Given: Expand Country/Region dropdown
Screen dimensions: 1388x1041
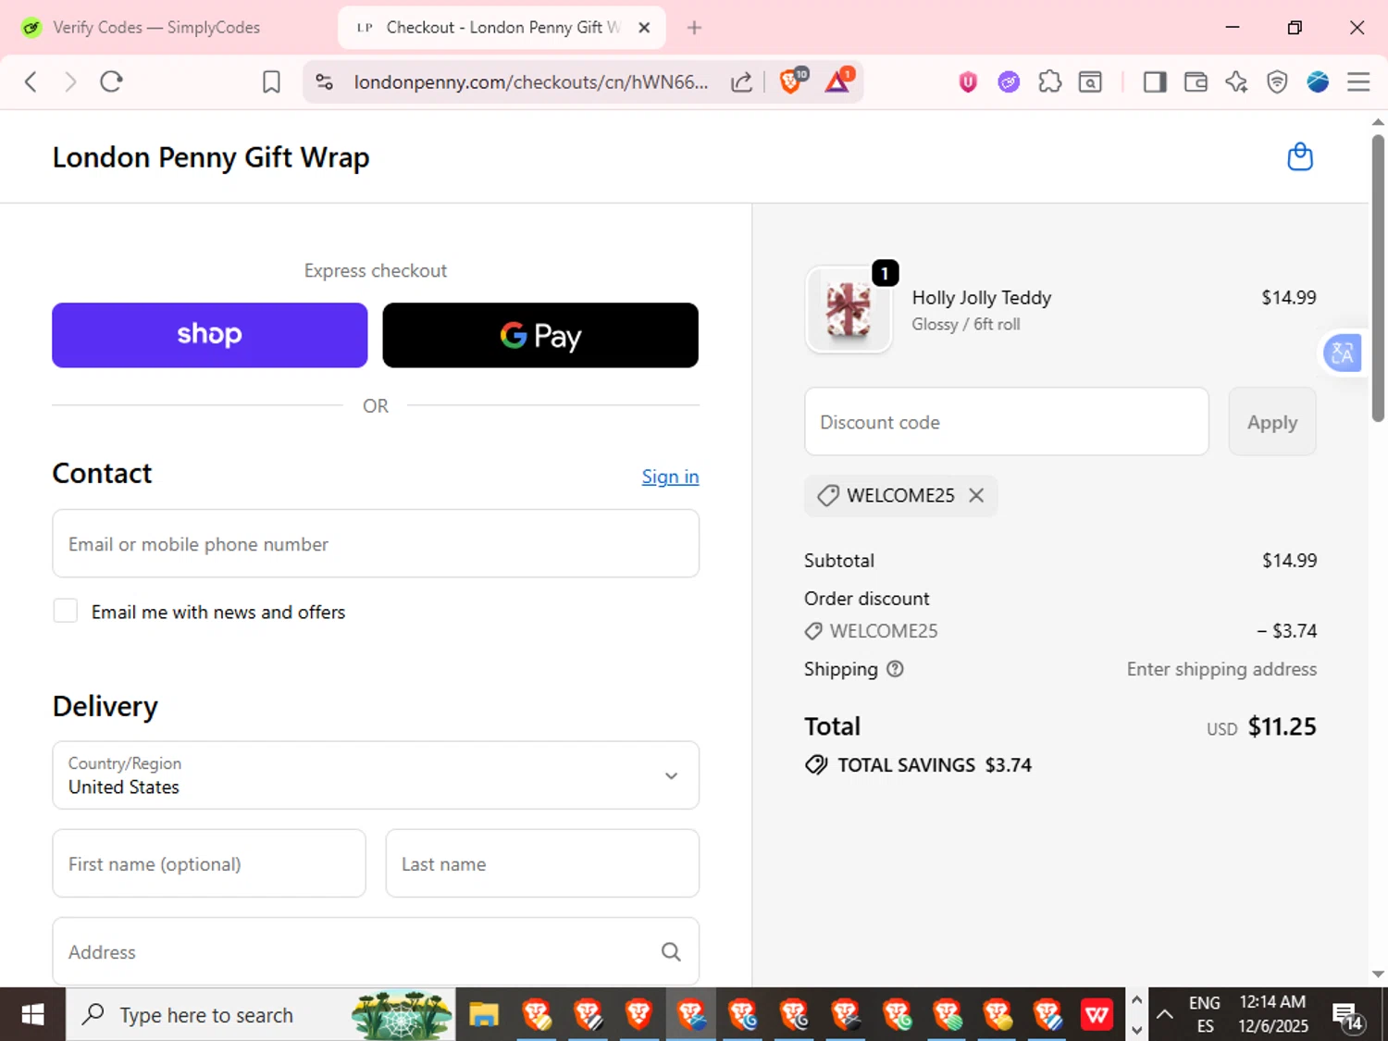Looking at the screenshot, I should (376, 775).
